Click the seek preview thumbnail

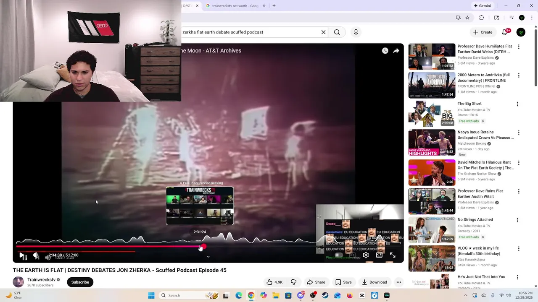point(200,206)
